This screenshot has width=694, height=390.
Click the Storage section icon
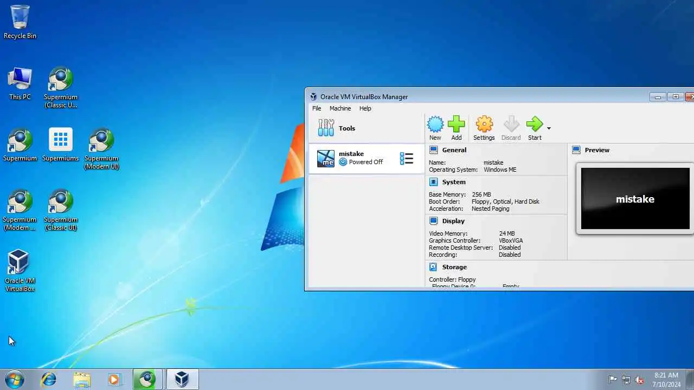433,267
